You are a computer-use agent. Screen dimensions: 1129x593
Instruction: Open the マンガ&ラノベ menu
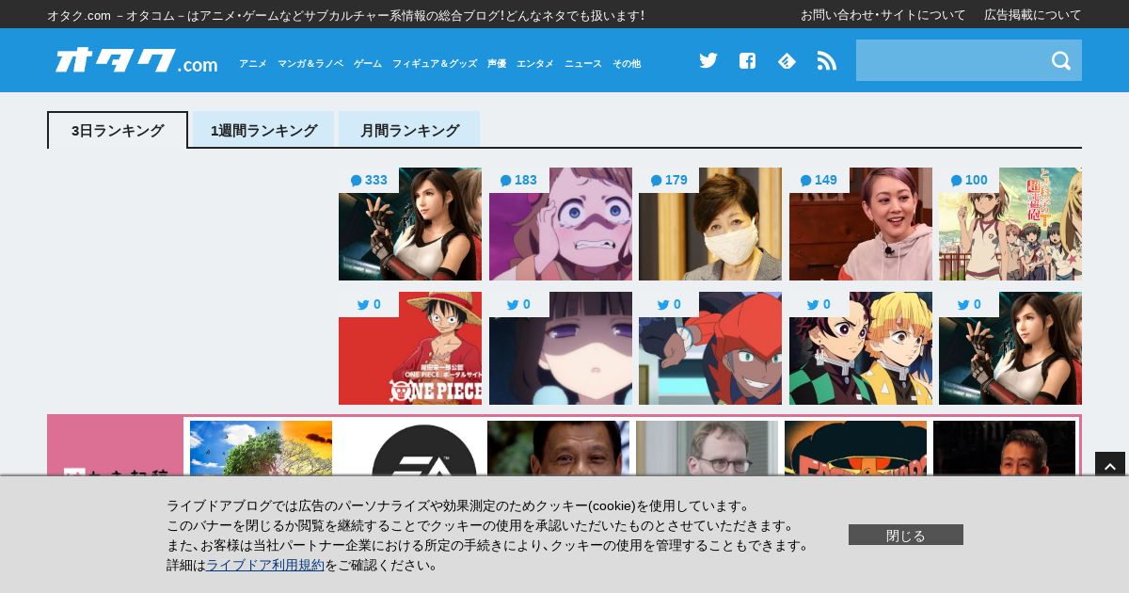310,63
